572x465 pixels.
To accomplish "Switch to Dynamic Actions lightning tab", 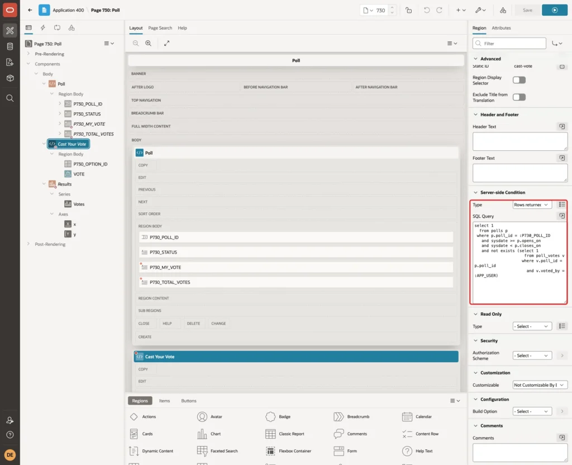I will pyautogui.click(x=42, y=28).
